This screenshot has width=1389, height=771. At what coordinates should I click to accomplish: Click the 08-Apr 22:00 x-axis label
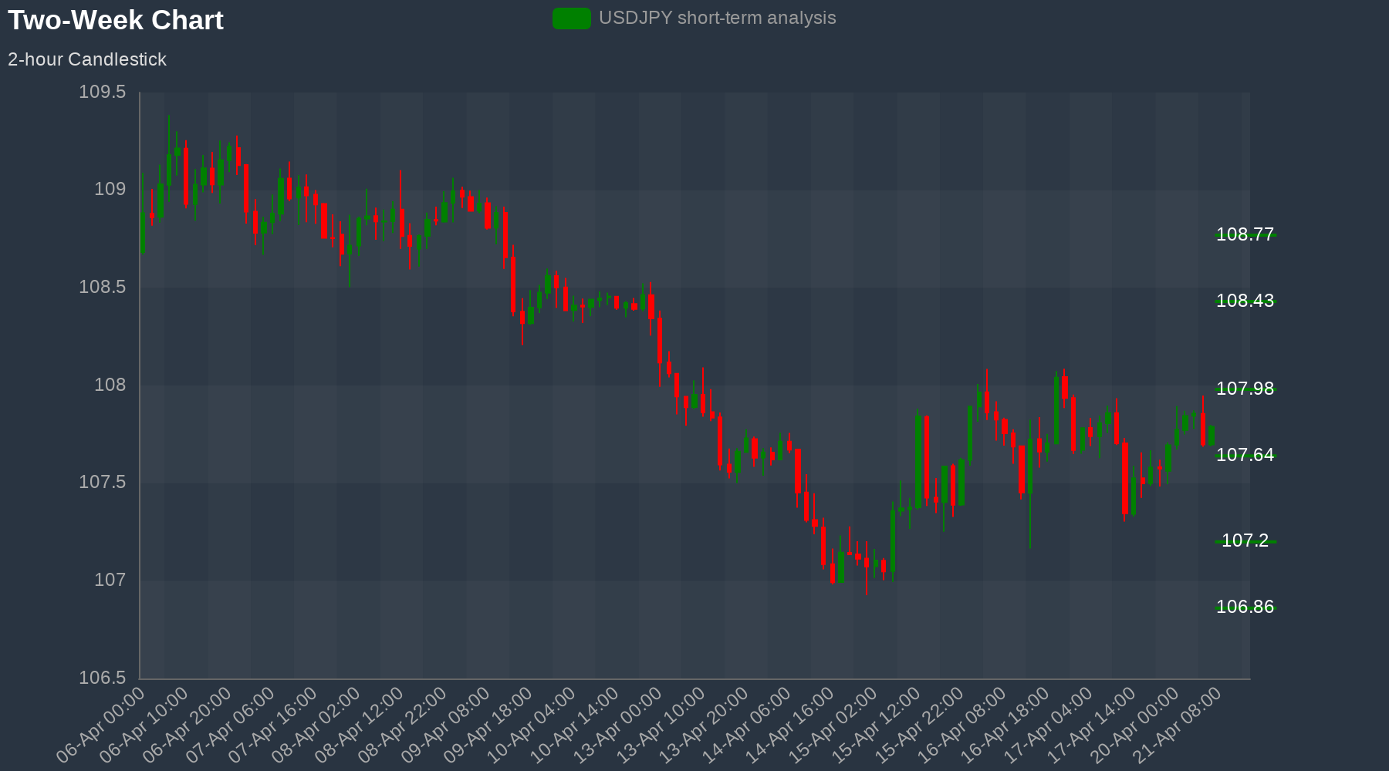pos(403,726)
